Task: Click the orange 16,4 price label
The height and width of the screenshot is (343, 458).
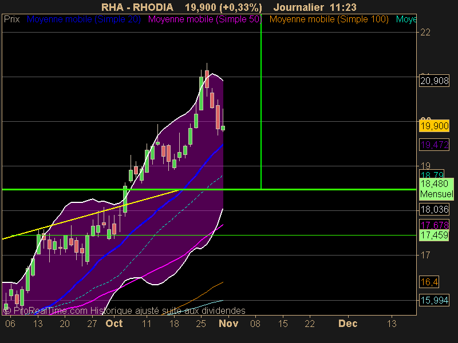Action: click(429, 282)
